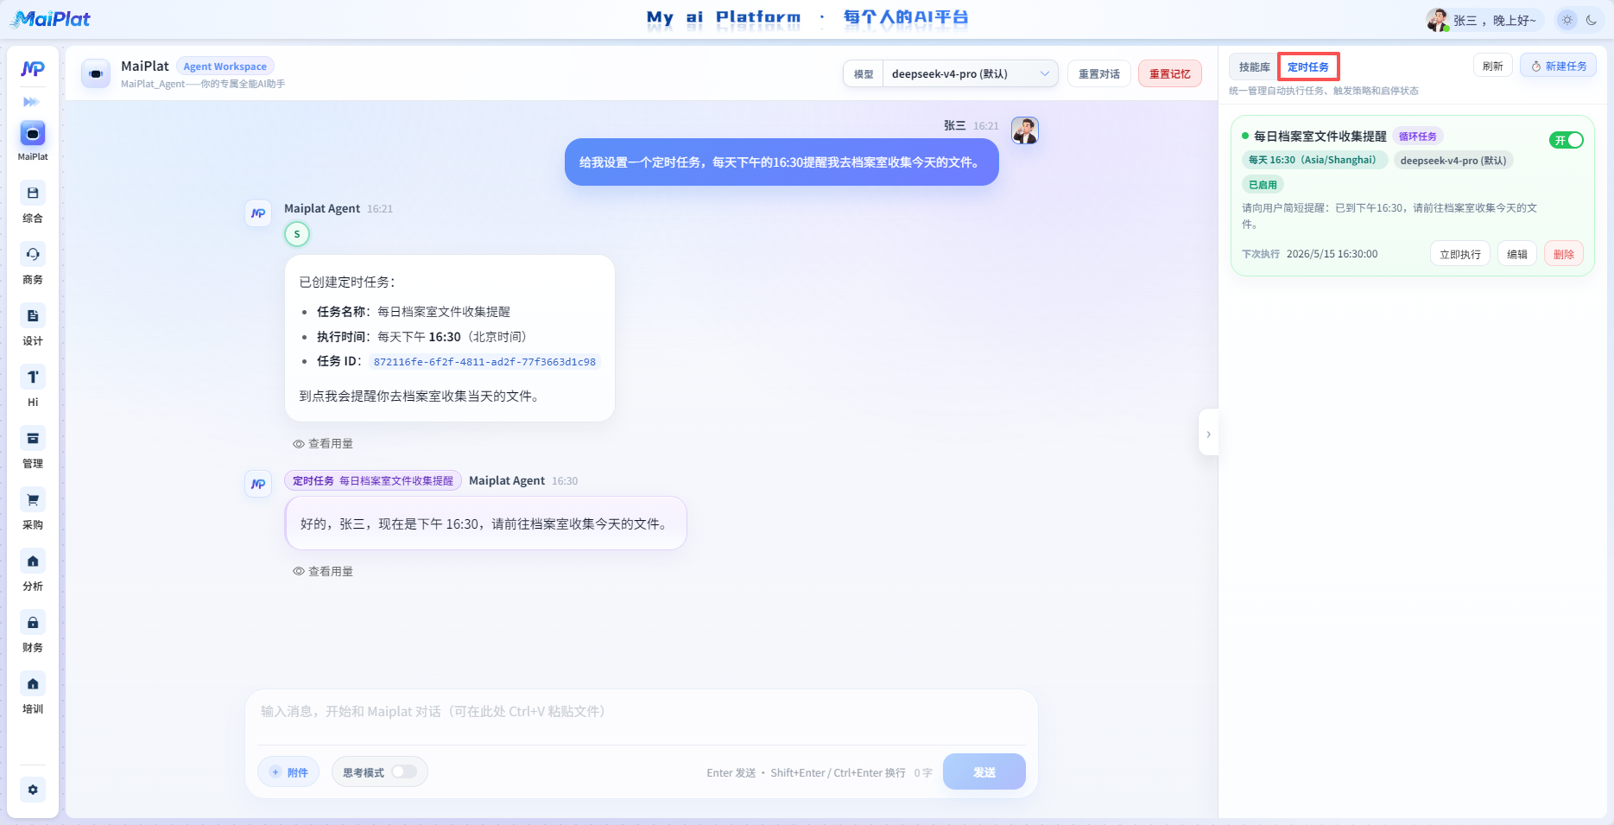Open the 设计 sidebar section

(x=33, y=316)
